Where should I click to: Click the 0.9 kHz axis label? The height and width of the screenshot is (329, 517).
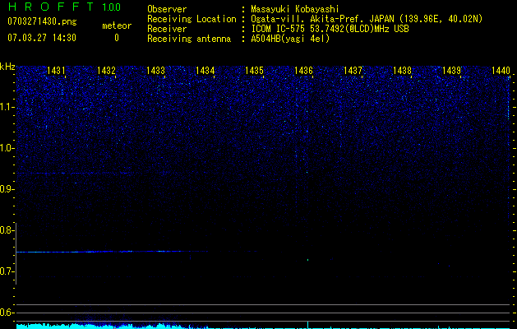pyautogui.click(x=7, y=189)
